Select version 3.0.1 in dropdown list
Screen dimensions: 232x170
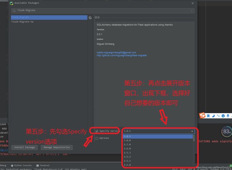(158, 136)
